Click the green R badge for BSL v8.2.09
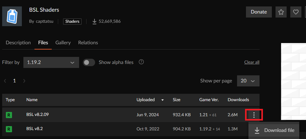Viewport: 306px width, 139px height. coord(9,115)
